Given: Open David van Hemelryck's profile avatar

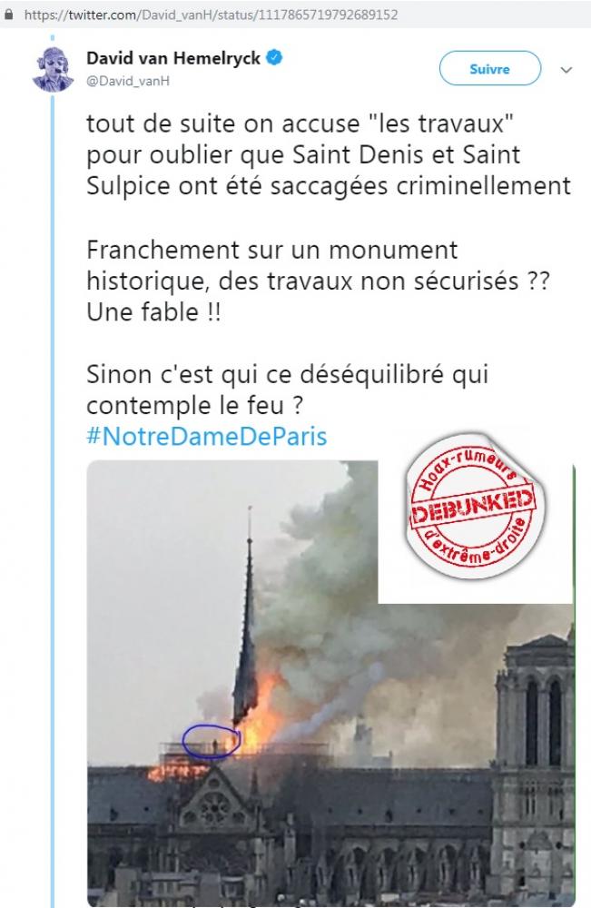Looking at the screenshot, I should click(x=53, y=69).
